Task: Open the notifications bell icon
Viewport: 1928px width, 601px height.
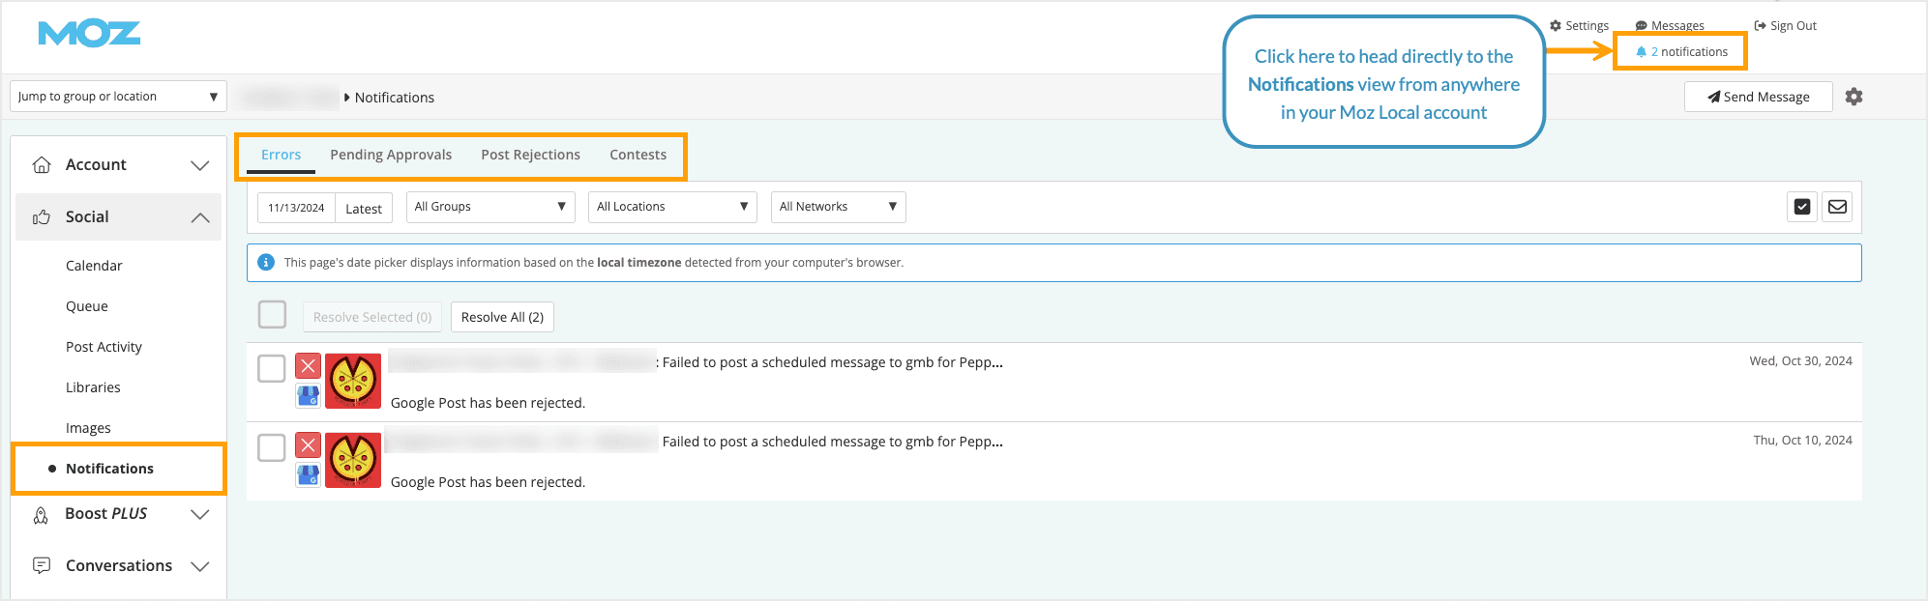Action: [x=1641, y=52]
